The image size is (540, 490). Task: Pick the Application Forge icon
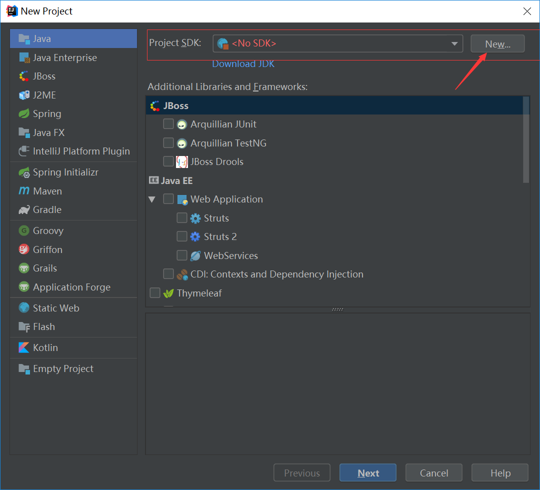click(24, 287)
